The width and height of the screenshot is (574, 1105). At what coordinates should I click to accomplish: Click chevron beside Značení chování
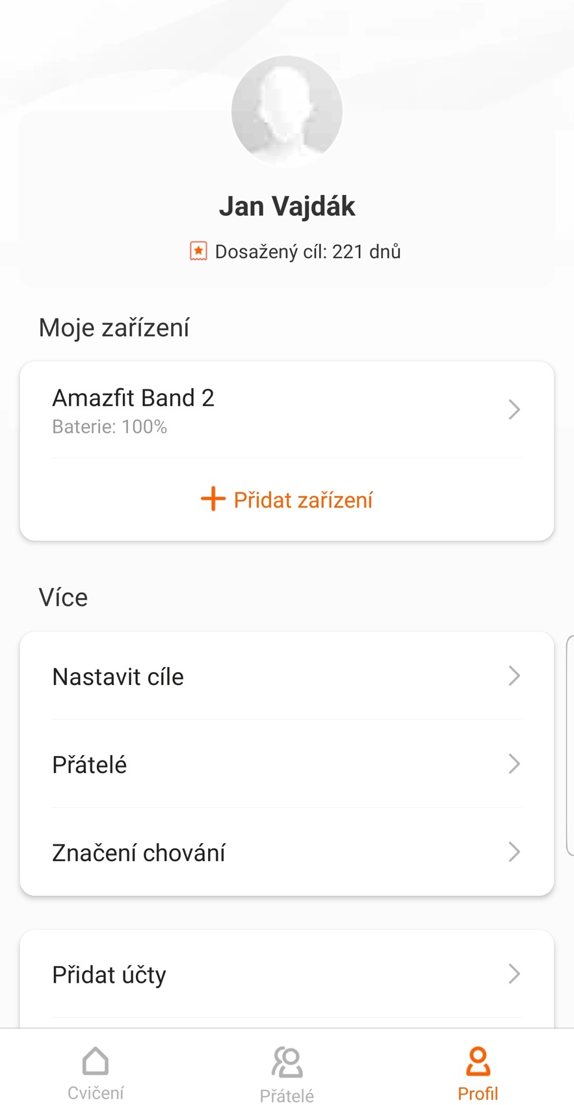tap(514, 851)
